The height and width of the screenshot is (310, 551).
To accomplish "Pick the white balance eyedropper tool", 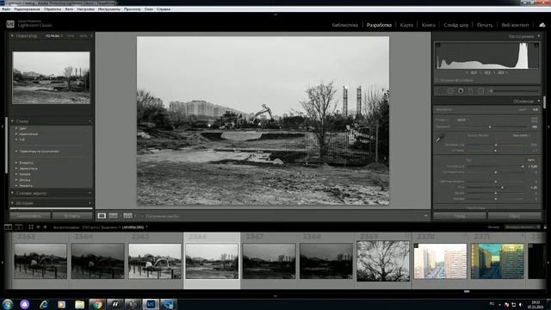I will coord(440,139).
